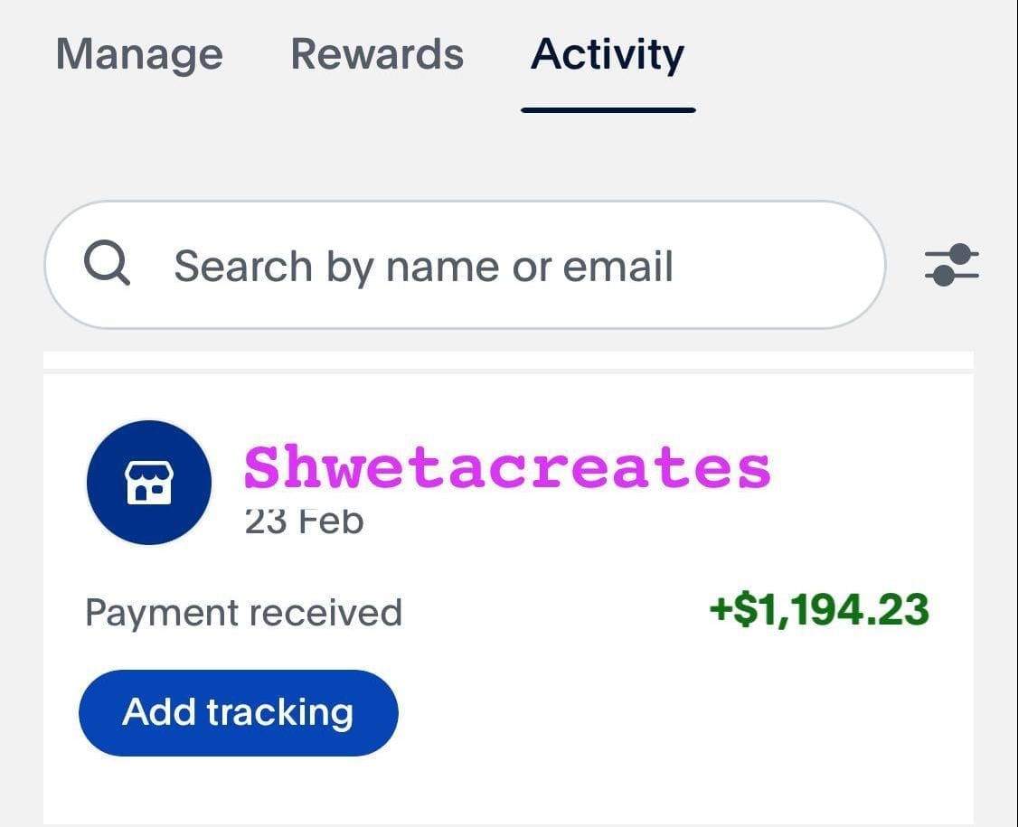Click the 23 Feb transaction date

coord(304,522)
